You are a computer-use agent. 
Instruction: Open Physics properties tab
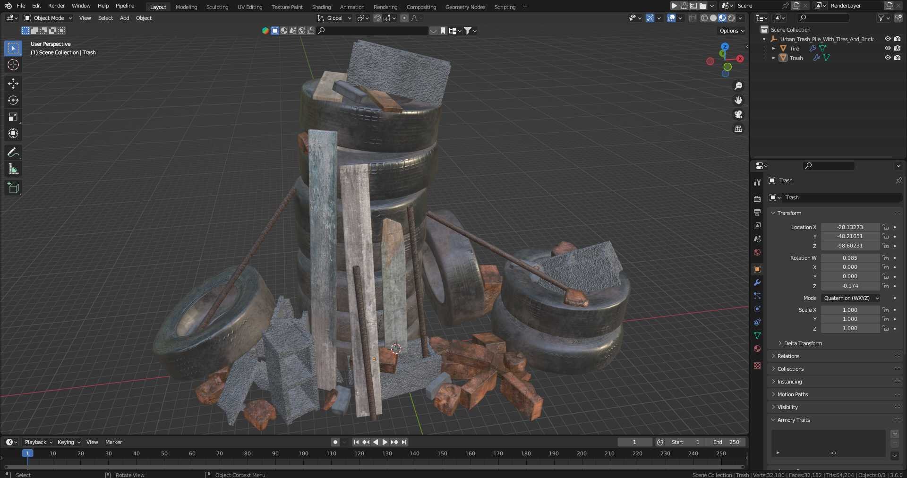(757, 309)
